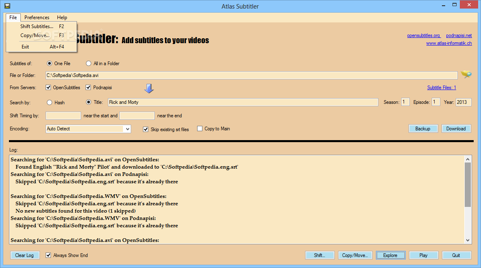Choose Copy/Move... from File menu
The height and width of the screenshot is (268, 481).
(42, 35)
